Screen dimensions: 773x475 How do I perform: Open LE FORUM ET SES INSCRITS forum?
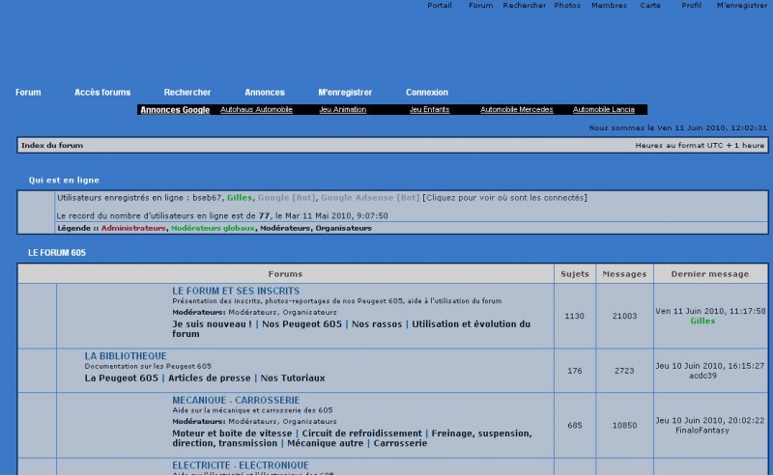[x=236, y=292]
